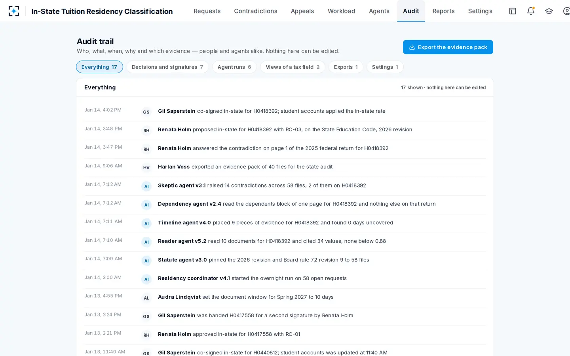Image resolution: width=570 pixels, height=356 pixels.
Task: Open the Workload tab
Action: [341, 11]
